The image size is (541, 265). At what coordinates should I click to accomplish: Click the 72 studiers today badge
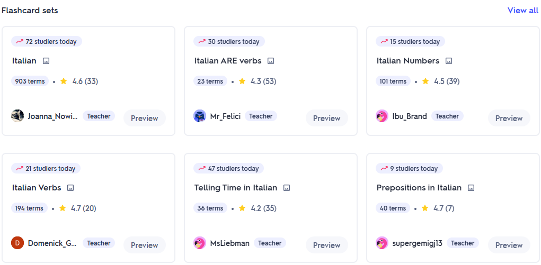tap(47, 42)
